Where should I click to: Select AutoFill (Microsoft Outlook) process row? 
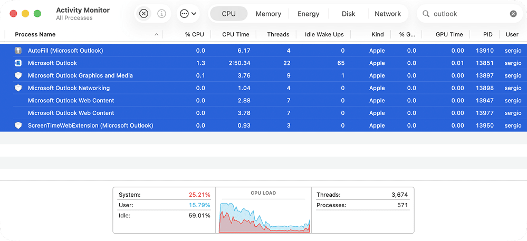click(264, 51)
